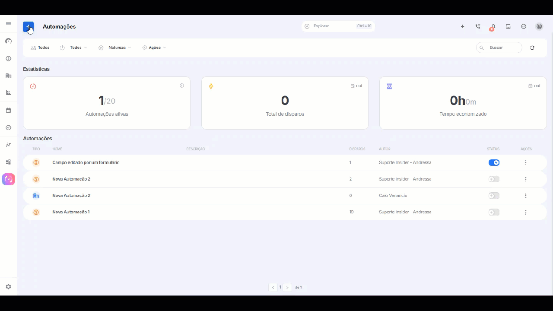Disable the Campo editado por um formulário toggle
This screenshot has width=553, height=311.
[494, 162]
